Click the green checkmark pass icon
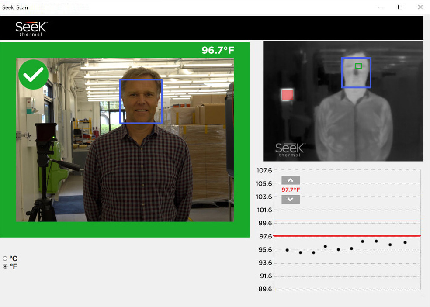Image resolution: width=430 pixels, height=307 pixels. click(34, 75)
